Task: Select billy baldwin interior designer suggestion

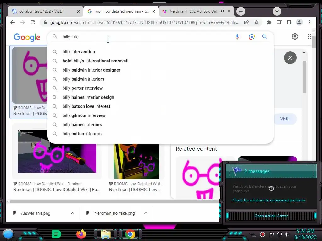Action: pyautogui.click(x=160, y=70)
